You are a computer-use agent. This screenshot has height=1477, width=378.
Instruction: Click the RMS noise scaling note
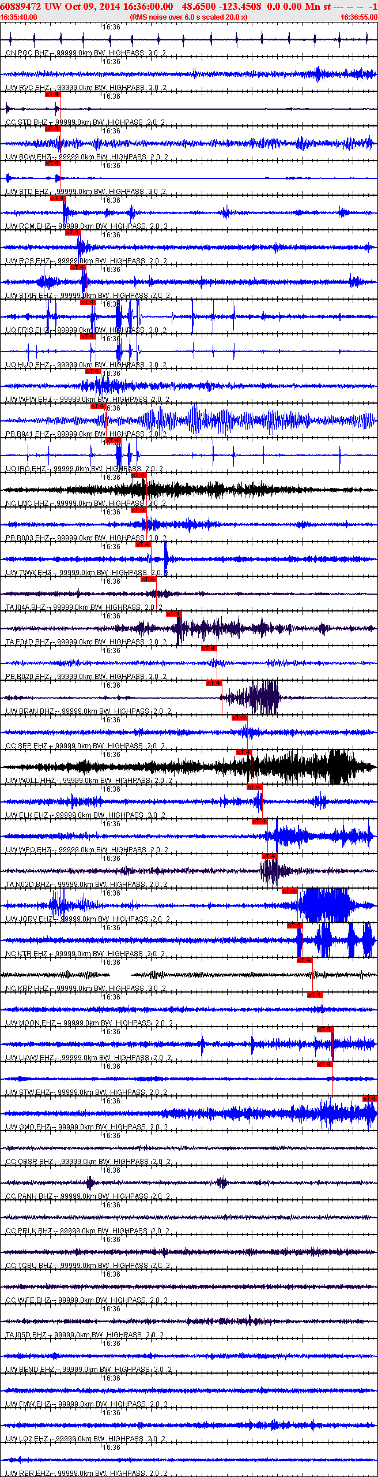click(188, 17)
